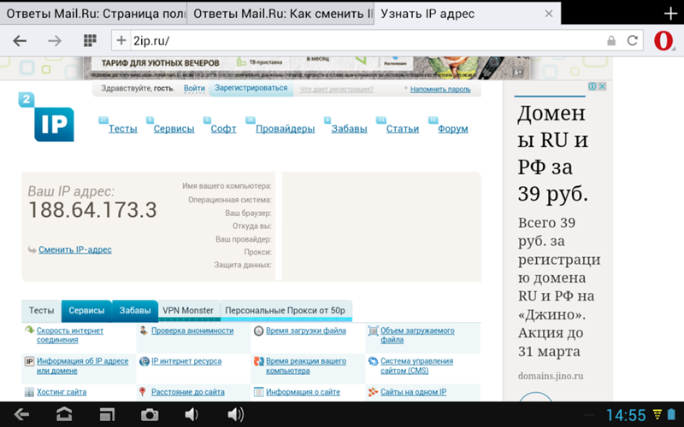Viewport: 684px width, 427px height.
Task: Select the 'VPN Monster' tab
Action: pos(188,311)
